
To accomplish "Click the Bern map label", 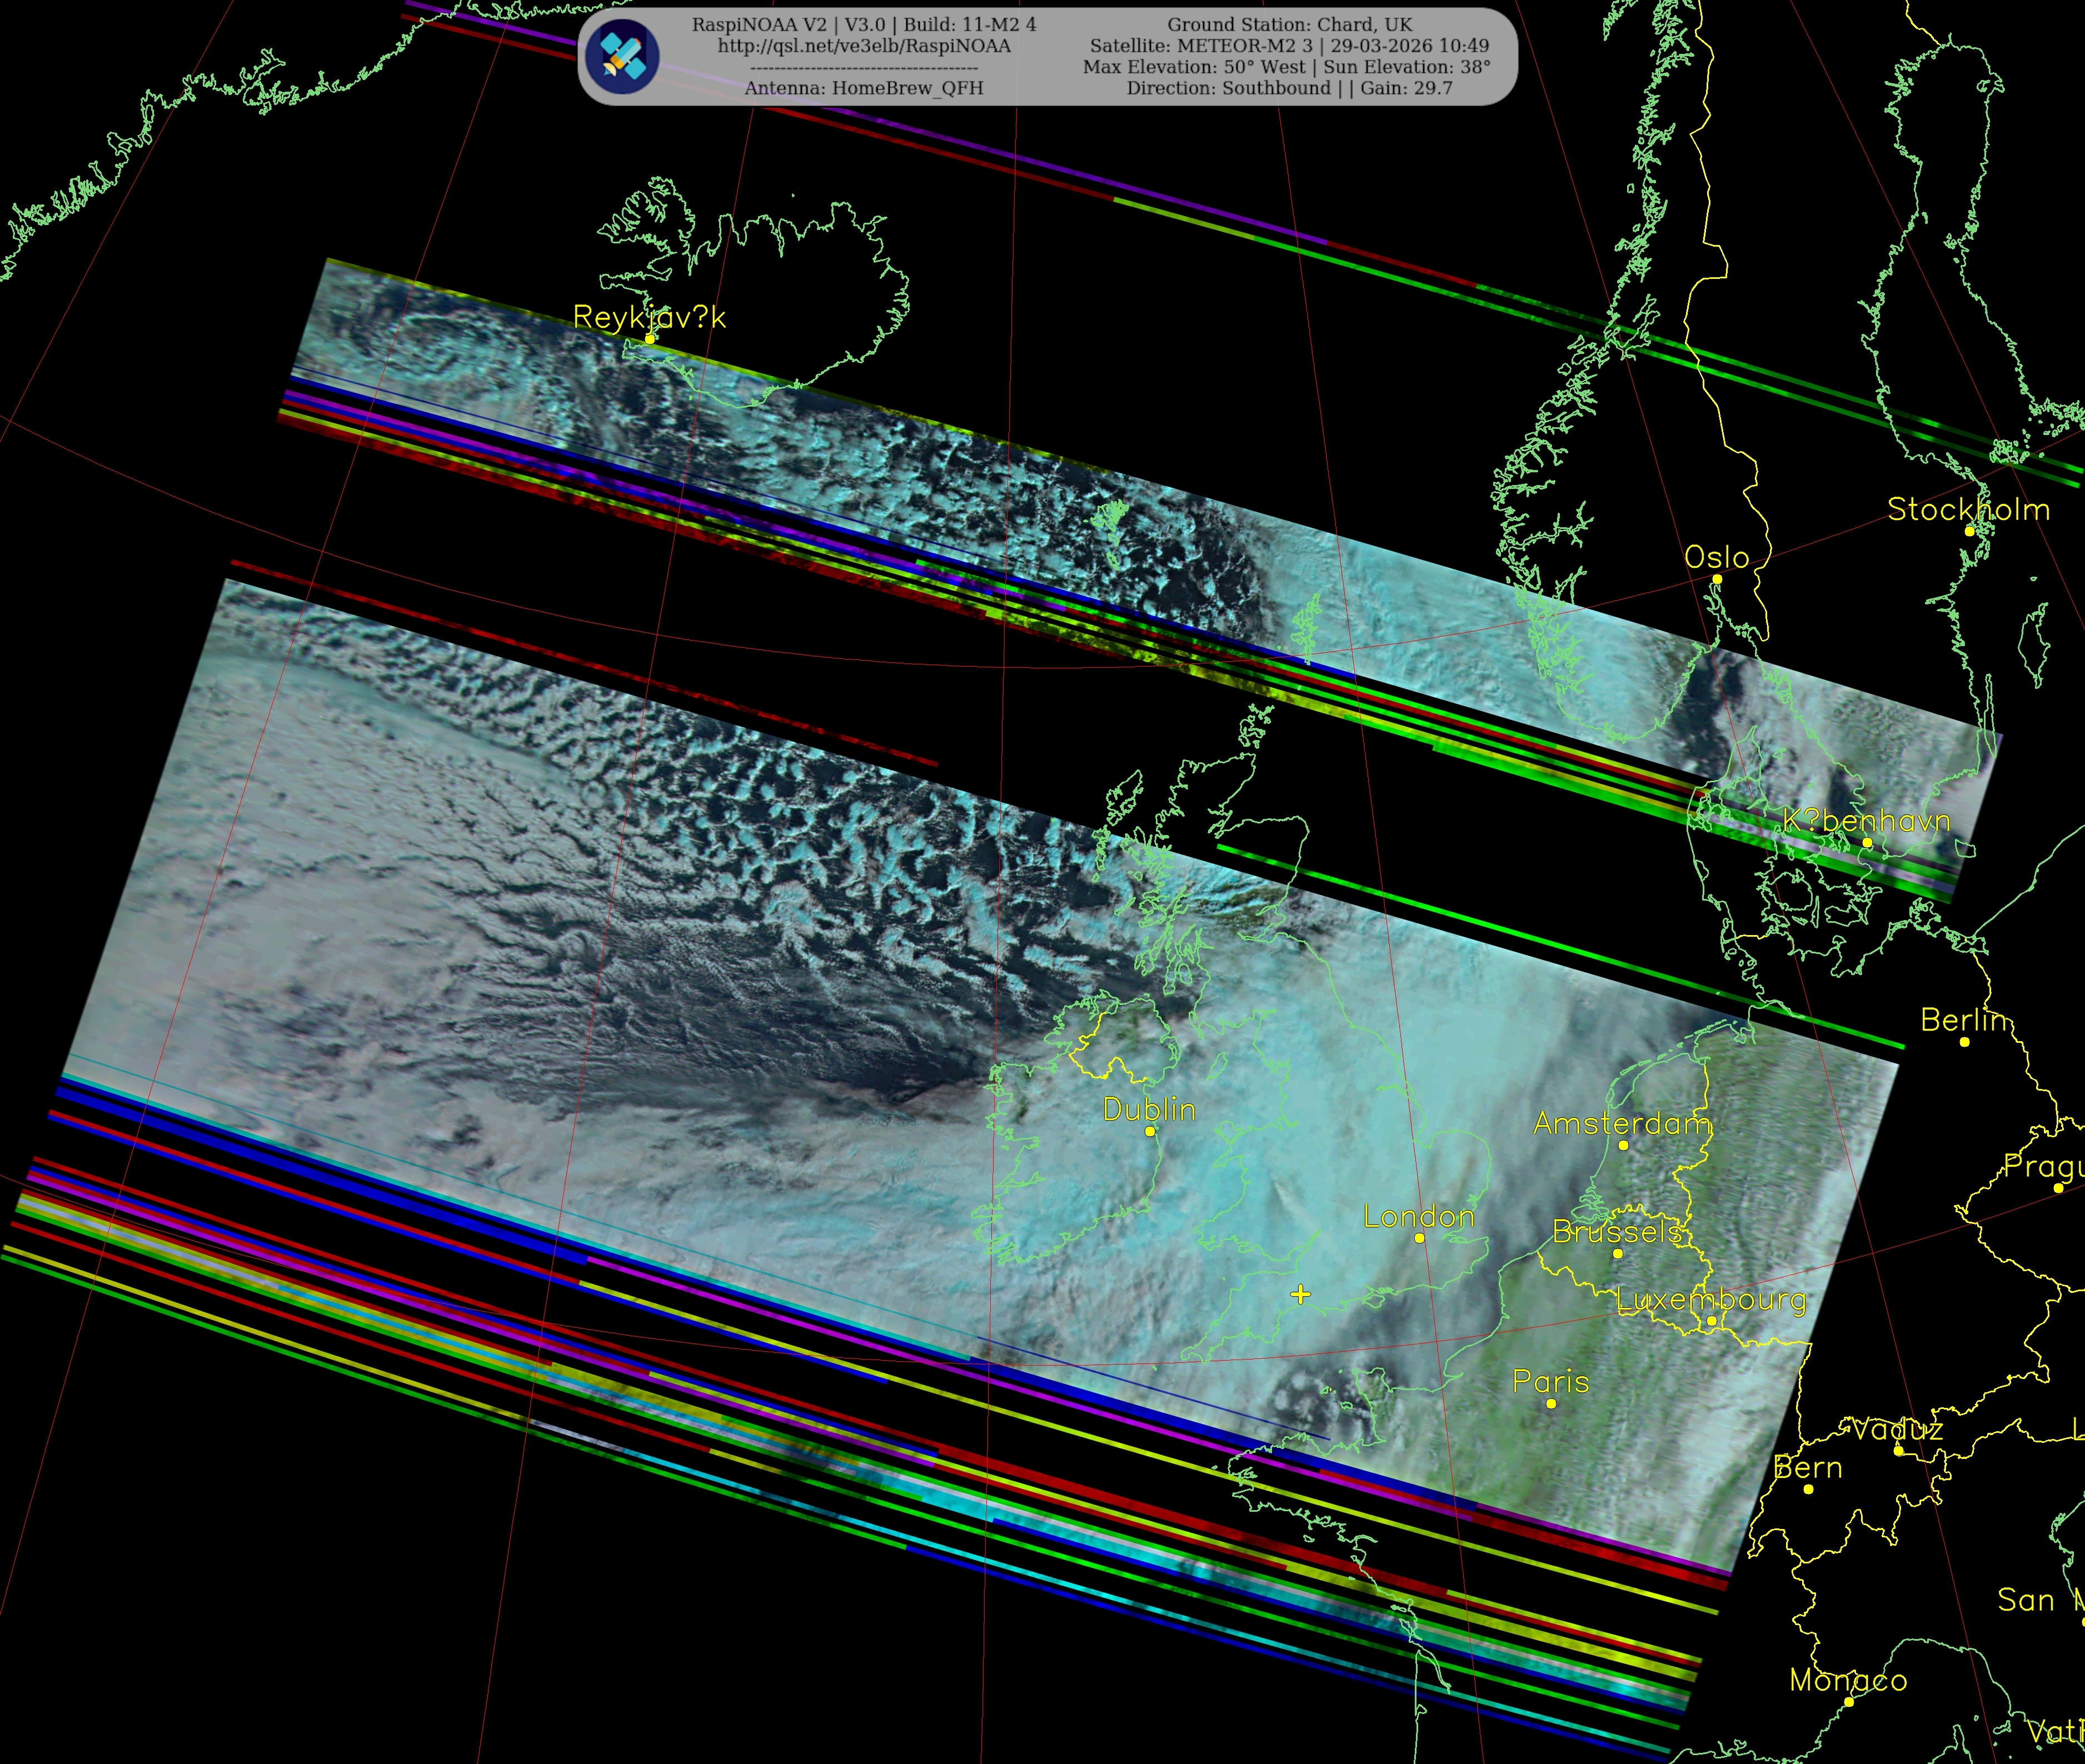I will point(1807,1467).
